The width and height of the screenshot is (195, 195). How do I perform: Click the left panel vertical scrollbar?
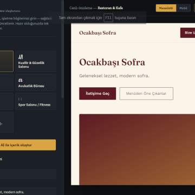pos(63,49)
